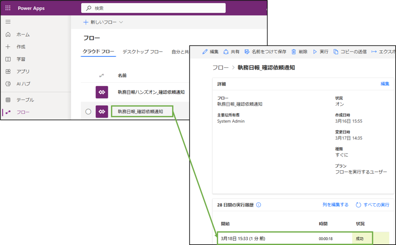Image resolution: width=396 pixels, height=245 pixels.
Task: Click the info icon beside 28 日間の実行履歴
Action: pyautogui.click(x=258, y=205)
